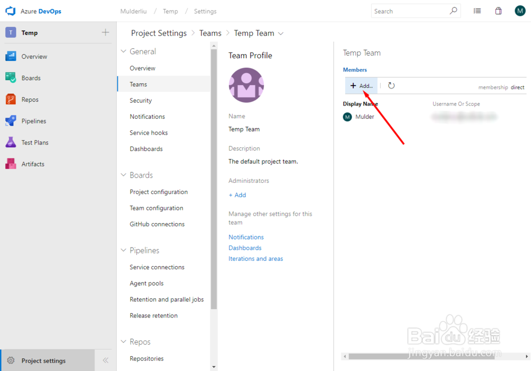Expand the Temp Team breadcrumb dropdown
Image resolution: width=531 pixels, height=371 pixels.
click(281, 33)
